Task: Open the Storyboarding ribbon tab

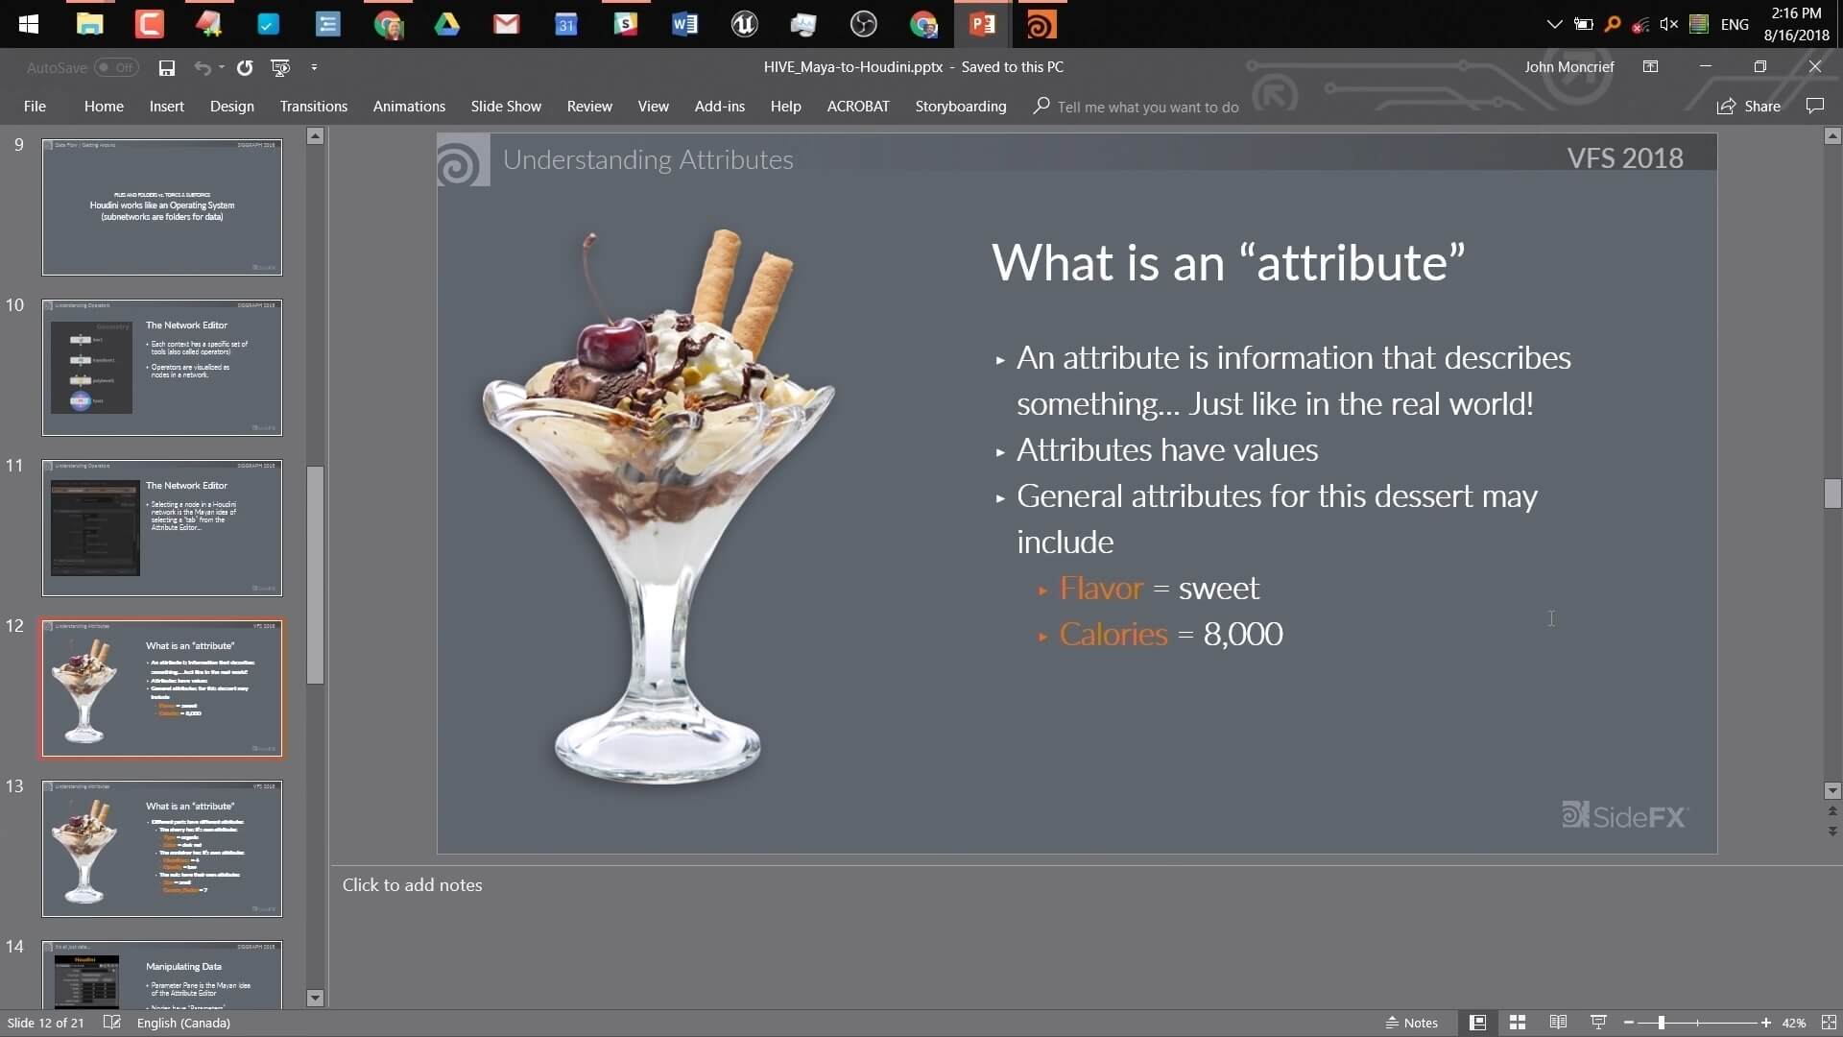Action: pyautogui.click(x=961, y=107)
